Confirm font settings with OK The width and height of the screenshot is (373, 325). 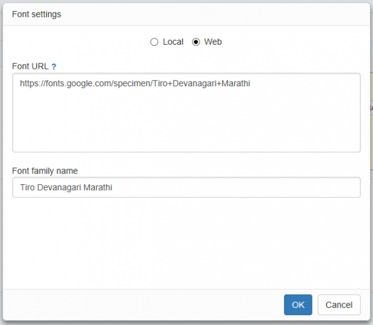298,305
